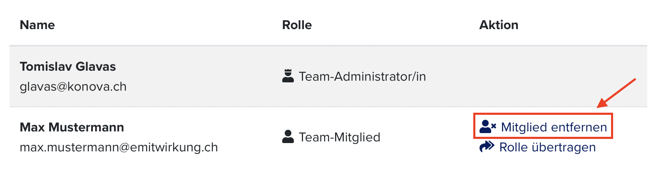Click the "Name" column header

tap(37, 25)
